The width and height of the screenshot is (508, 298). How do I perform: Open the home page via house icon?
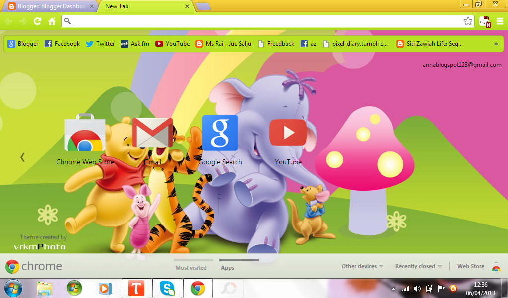pos(52,21)
